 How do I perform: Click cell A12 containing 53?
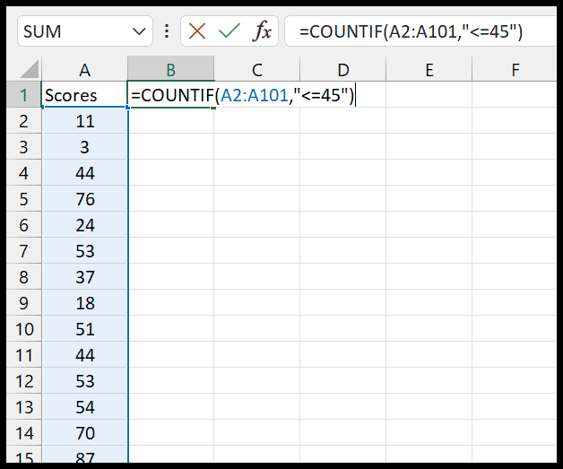[x=85, y=381]
